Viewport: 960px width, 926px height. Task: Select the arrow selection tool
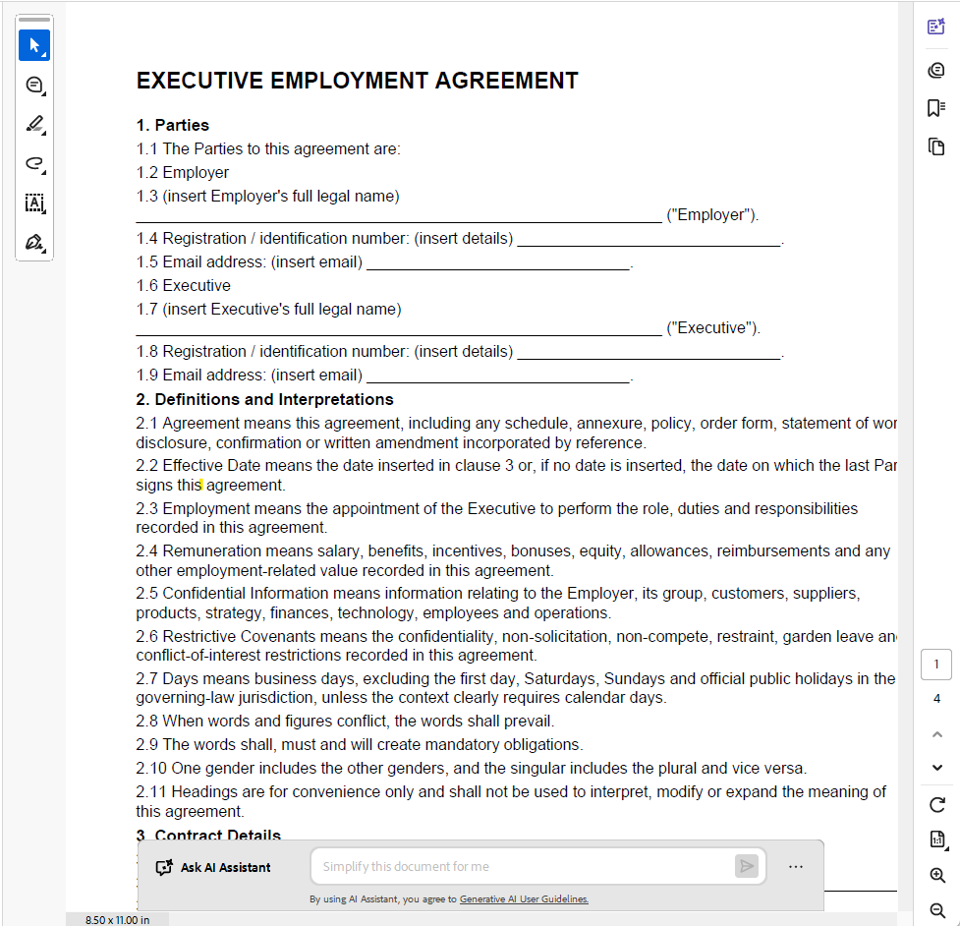[34, 45]
